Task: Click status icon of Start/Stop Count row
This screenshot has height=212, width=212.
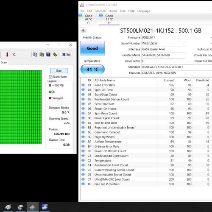Action: pos(83,95)
